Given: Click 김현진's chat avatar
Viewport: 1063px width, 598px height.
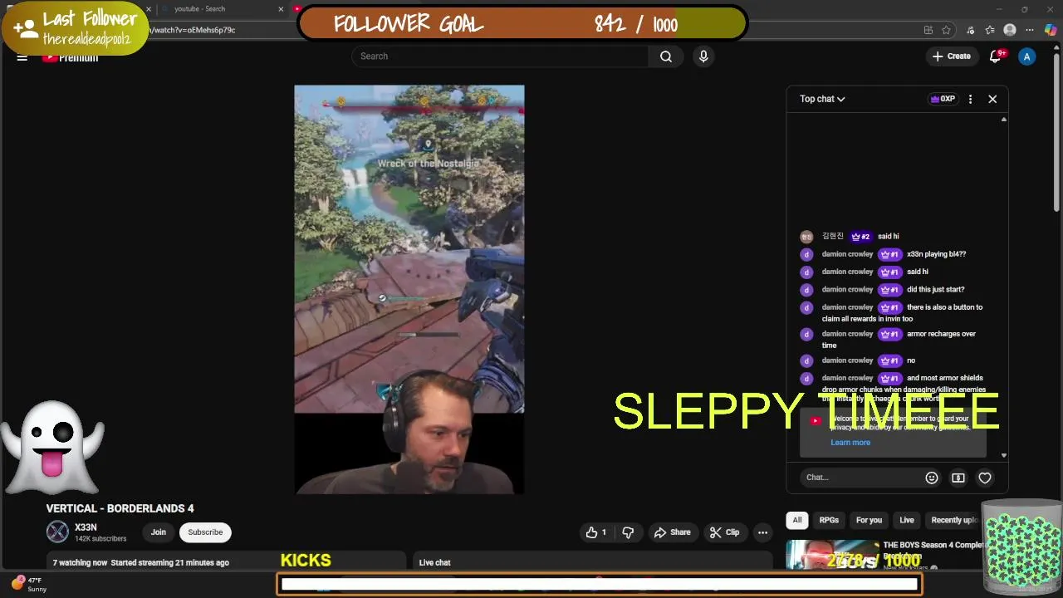Looking at the screenshot, I should 806,237.
